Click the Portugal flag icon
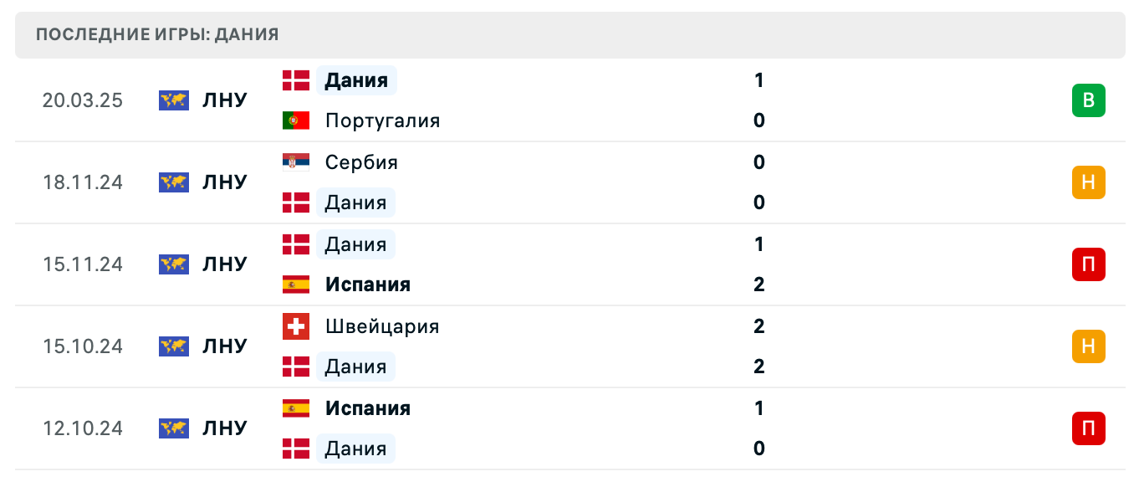This screenshot has width=1139, height=482. pos(296,120)
